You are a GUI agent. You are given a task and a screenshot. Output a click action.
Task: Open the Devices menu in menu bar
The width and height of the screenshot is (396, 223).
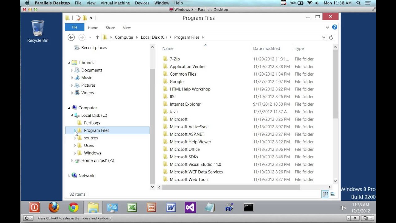[x=143, y=3]
